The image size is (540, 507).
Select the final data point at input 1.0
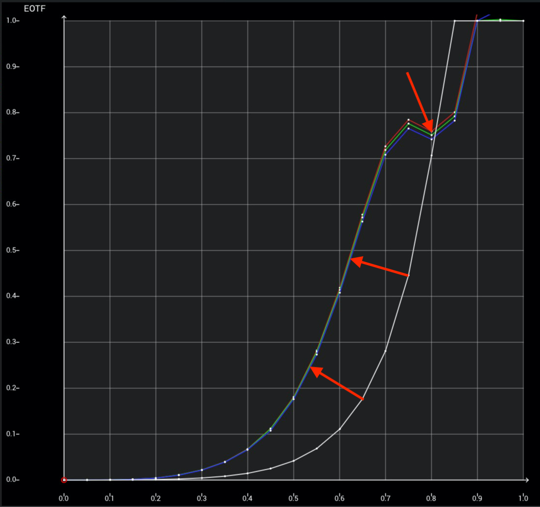click(523, 21)
